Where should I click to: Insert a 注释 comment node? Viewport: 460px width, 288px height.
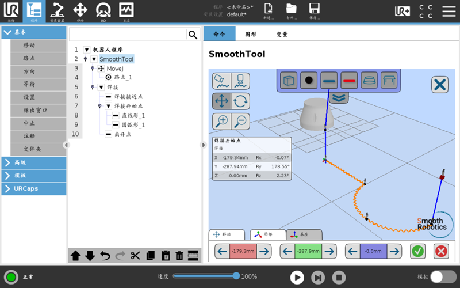[38, 136]
